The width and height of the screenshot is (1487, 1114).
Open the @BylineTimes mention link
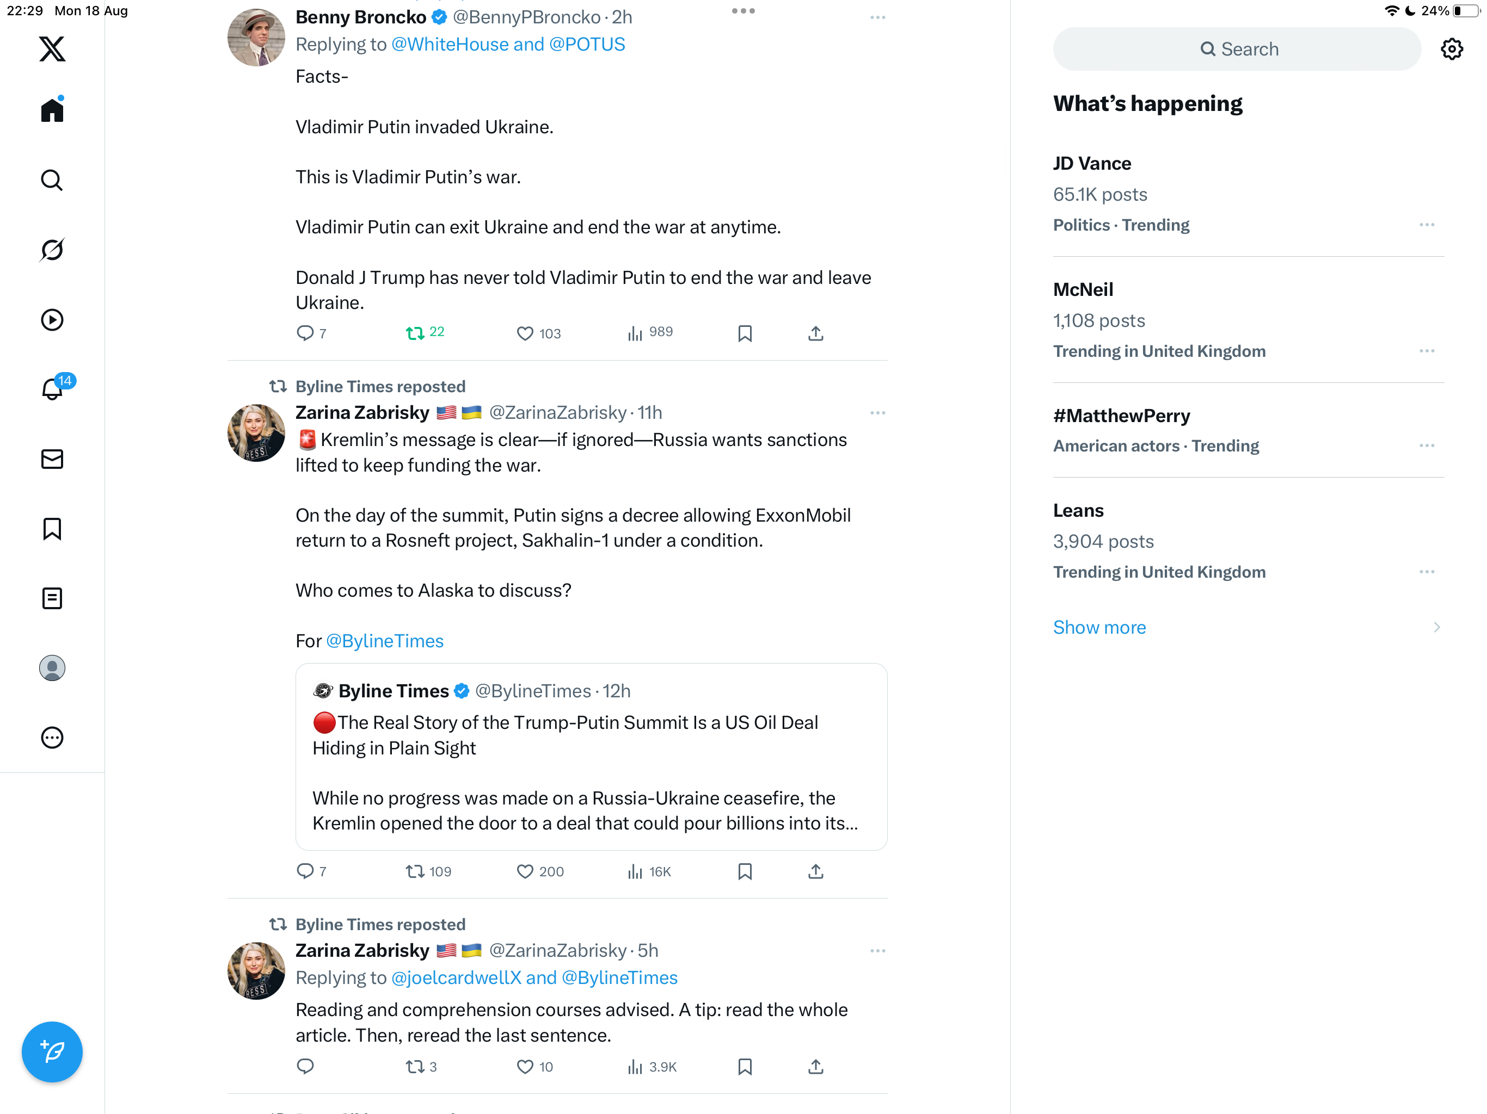(x=384, y=641)
